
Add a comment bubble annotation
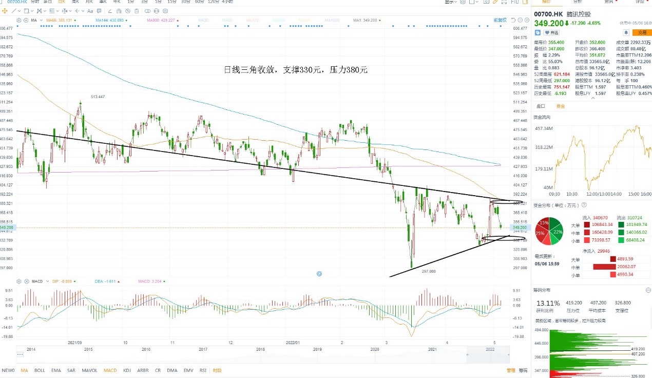[99, 11]
